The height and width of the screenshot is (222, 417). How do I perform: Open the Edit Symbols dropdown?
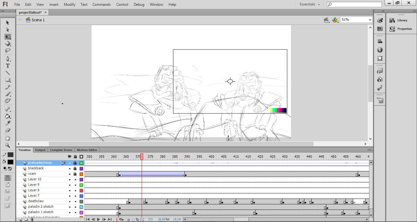[x=335, y=20]
